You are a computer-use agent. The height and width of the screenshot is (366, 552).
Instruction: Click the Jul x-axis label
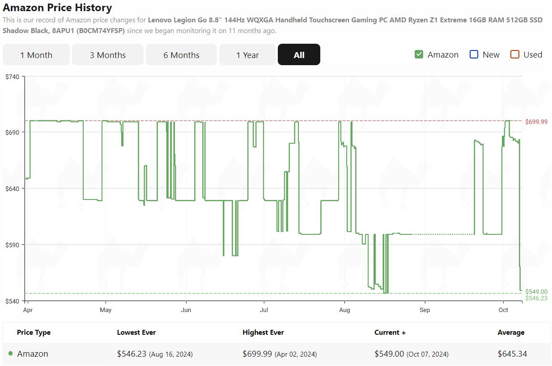tap(264, 310)
